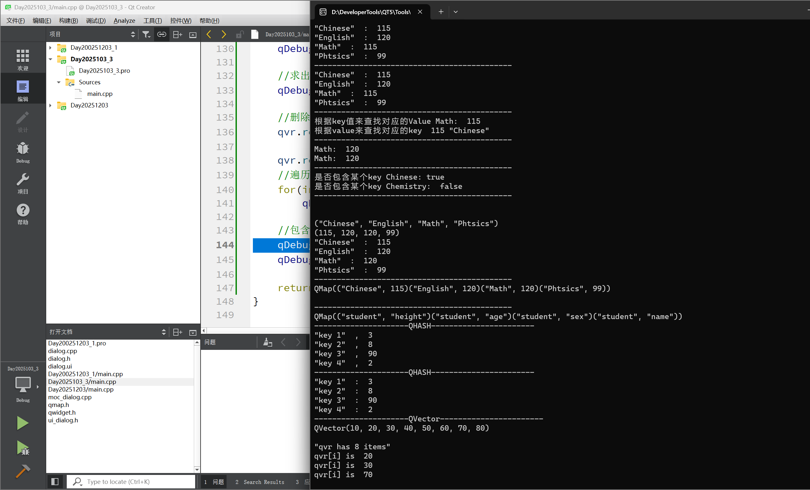Click the open documents vertical scrollbar
The height and width of the screenshot is (490, 810).
(197, 406)
